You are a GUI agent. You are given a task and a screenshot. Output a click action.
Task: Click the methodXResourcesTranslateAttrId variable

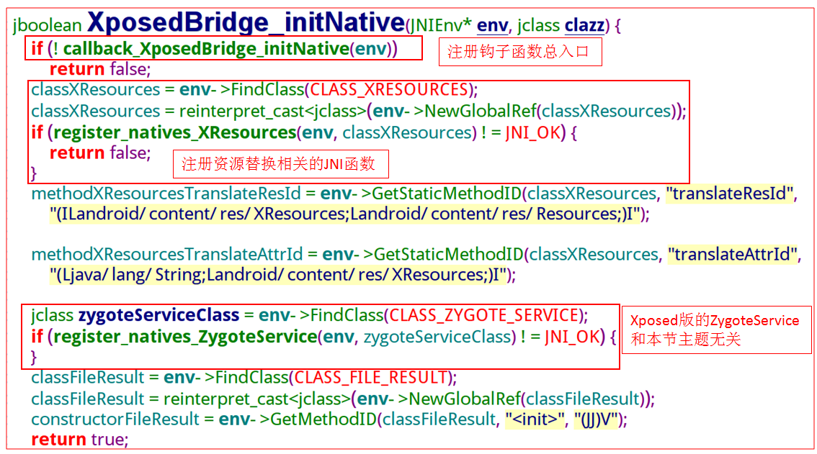coord(166,255)
